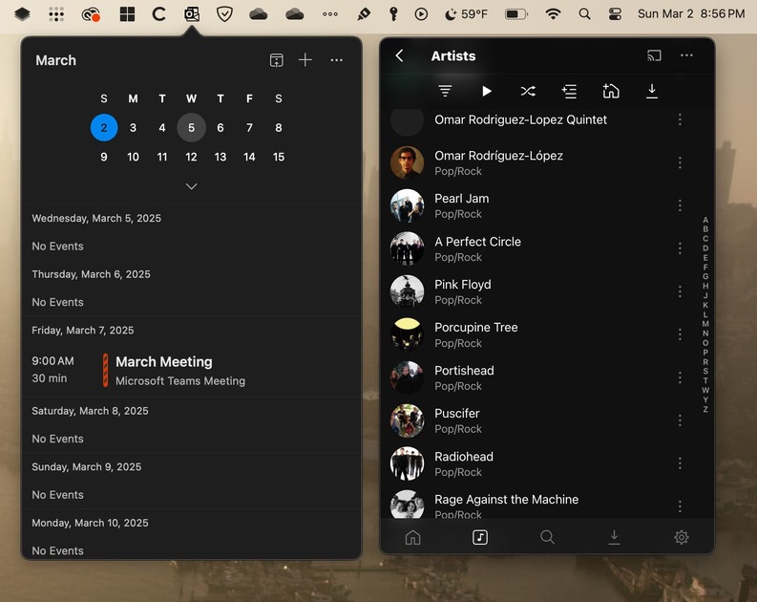The image size is (757, 602).
Task: Open the filter sort icon in Artists
Action: point(445,91)
